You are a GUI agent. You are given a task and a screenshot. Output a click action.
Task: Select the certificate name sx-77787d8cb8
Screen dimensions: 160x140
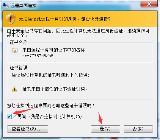coord(38,56)
